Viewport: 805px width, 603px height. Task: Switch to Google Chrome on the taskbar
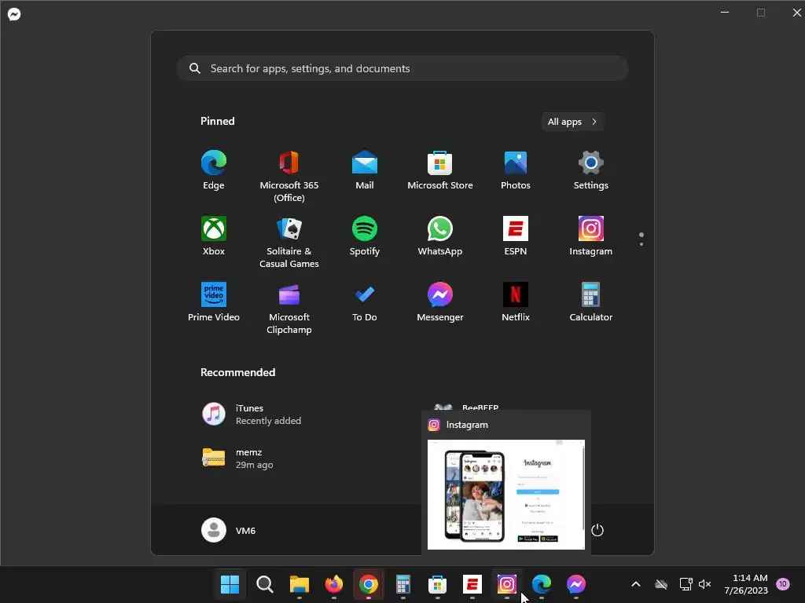[x=368, y=584]
